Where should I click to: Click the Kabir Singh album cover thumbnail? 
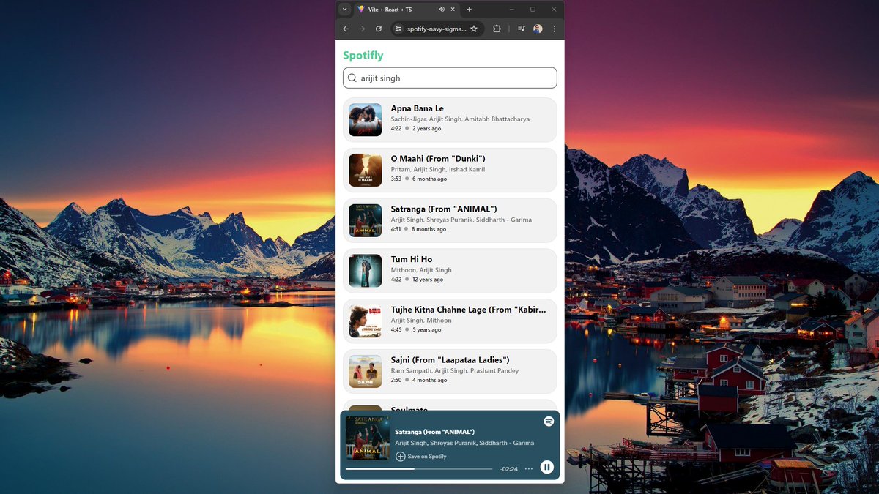[365, 321]
